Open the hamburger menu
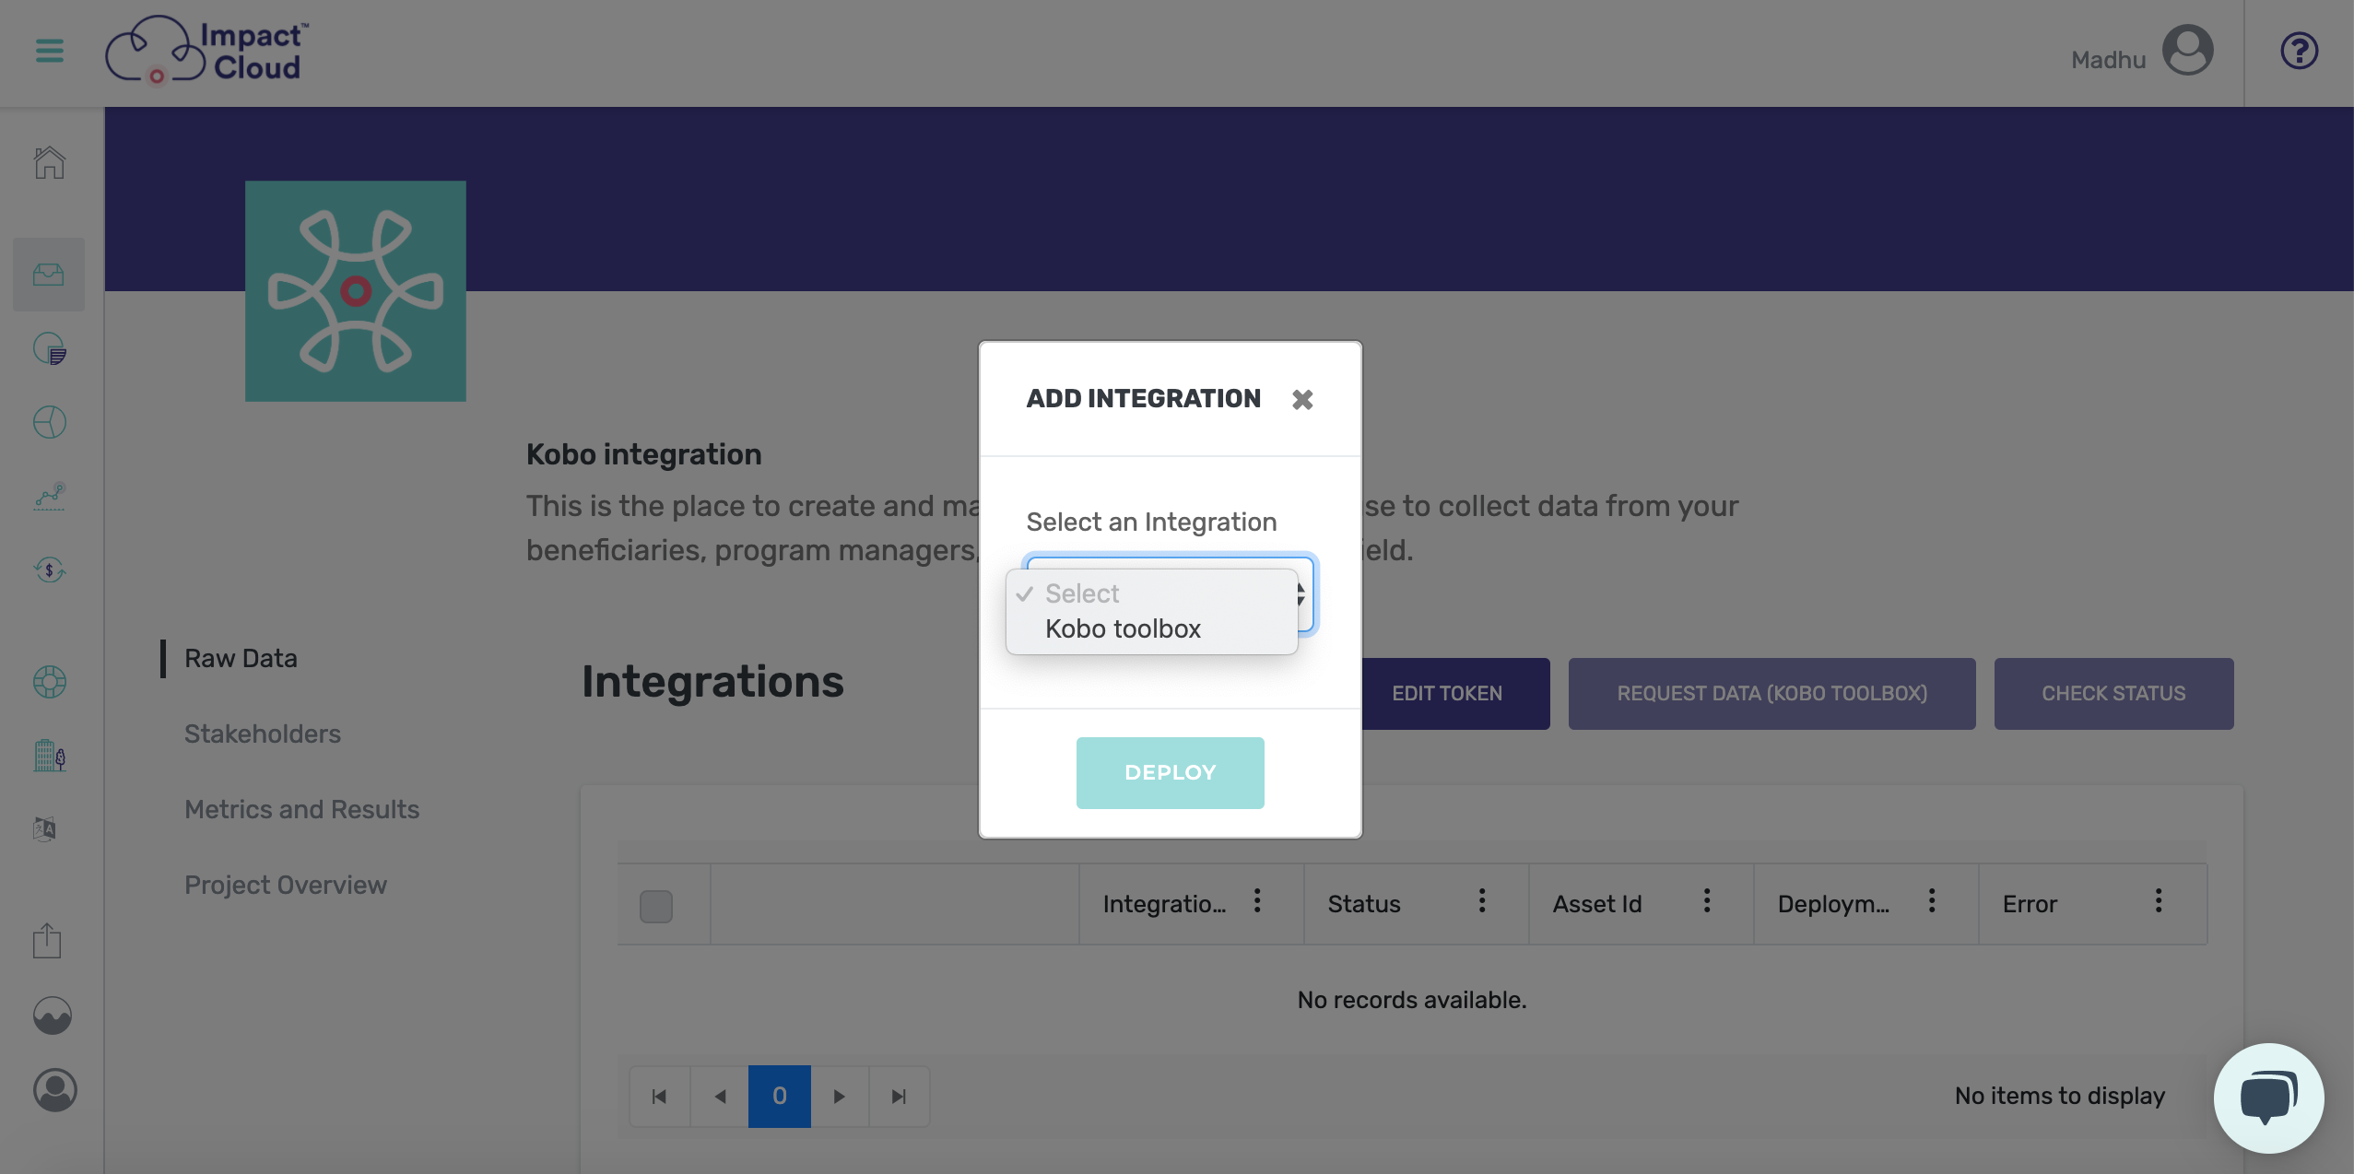This screenshot has width=2354, height=1174. (x=50, y=51)
